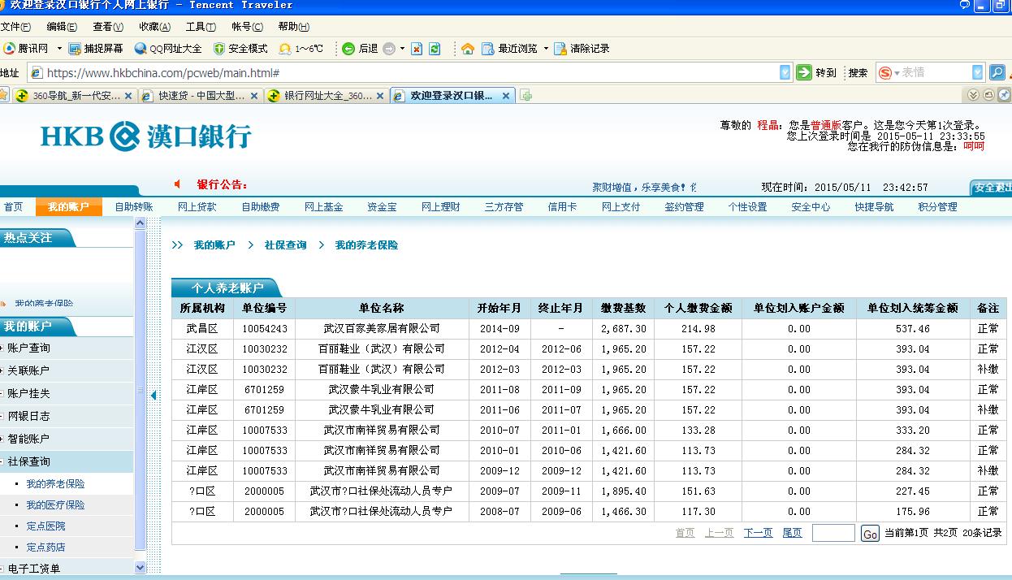Collapse the left sidebar with arrow handle

point(153,396)
